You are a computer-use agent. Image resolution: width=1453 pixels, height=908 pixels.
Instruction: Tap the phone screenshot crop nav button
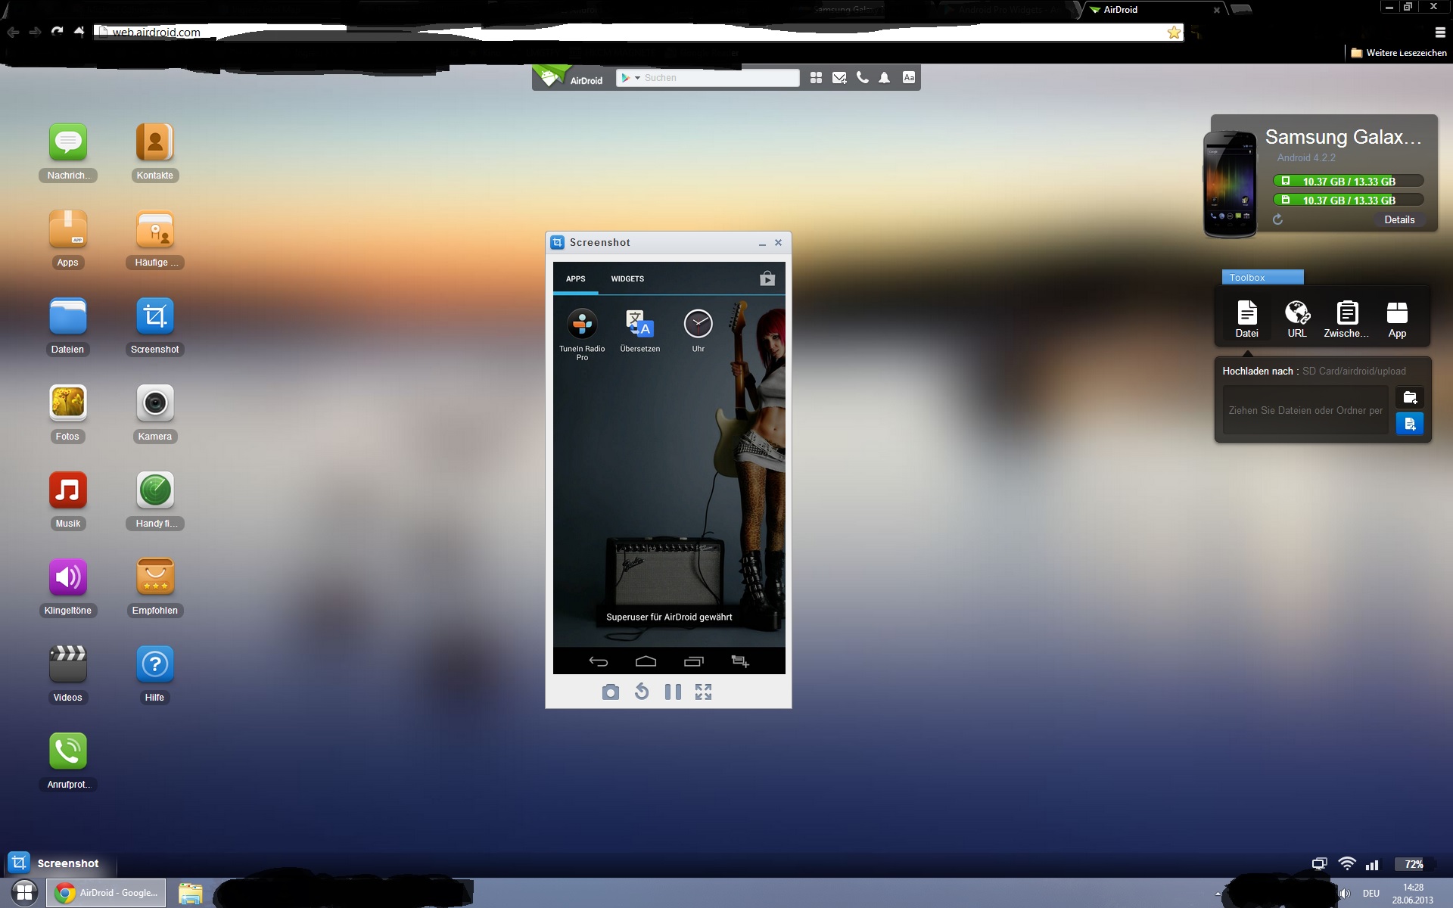point(740,661)
